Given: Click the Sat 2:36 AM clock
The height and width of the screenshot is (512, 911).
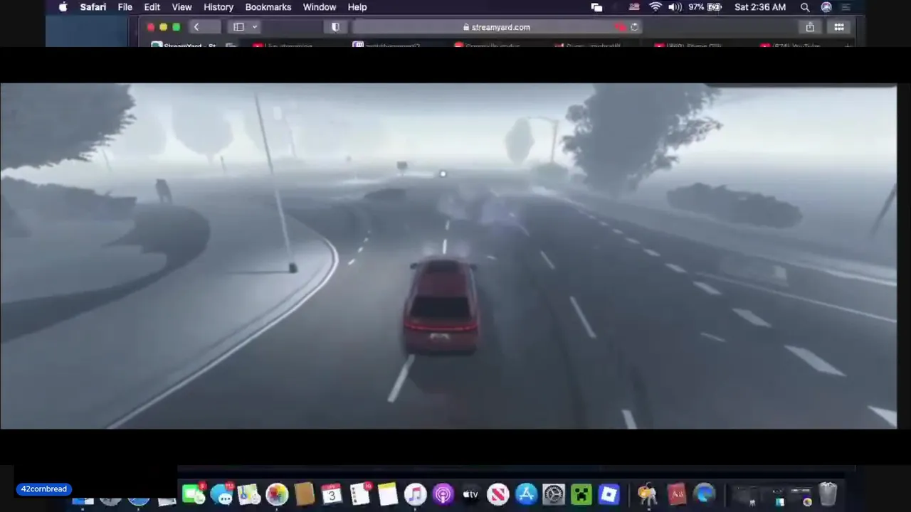Looking at the screenshot, I should click(760, 7).
